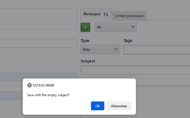Click the Tags label above the input
190x118 pixels.
point(128,41)
